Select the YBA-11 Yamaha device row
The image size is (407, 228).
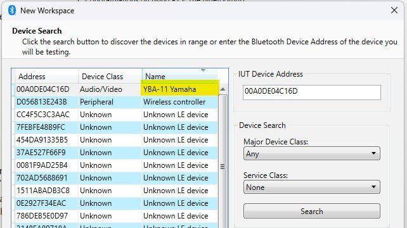(x=116, y=89)
